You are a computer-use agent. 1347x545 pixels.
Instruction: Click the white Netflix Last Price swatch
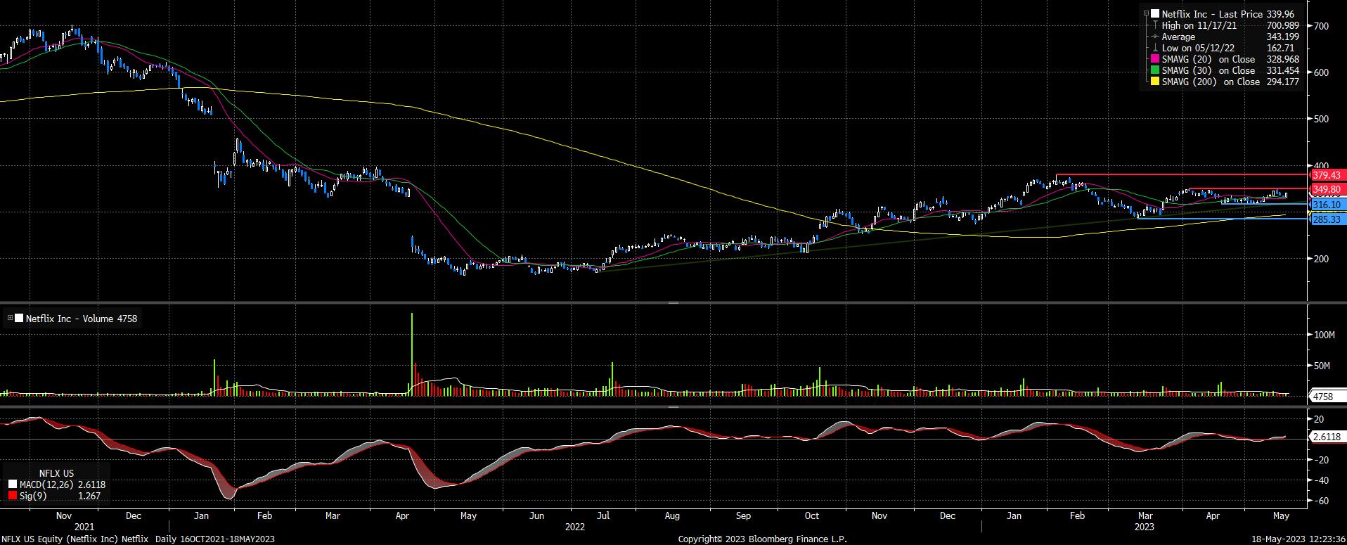1156,14
